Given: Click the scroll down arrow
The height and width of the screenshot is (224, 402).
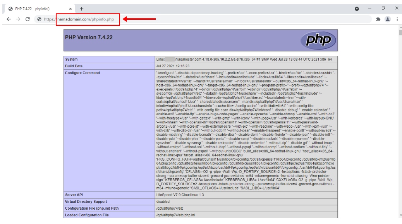Looking at the screenshot, I should click(400, 215).
